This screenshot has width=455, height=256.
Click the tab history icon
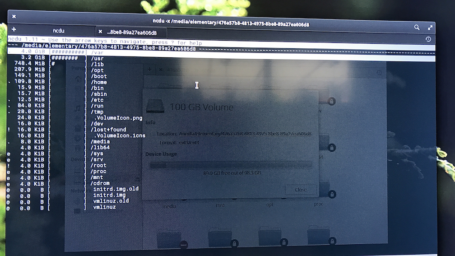coord(428,40)
